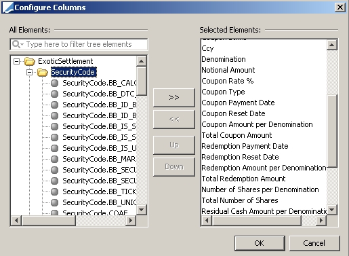Select Coupon Rate % entry
This screenshot has width=349, height=256.
pyautogui.click(x=228, y=81)
